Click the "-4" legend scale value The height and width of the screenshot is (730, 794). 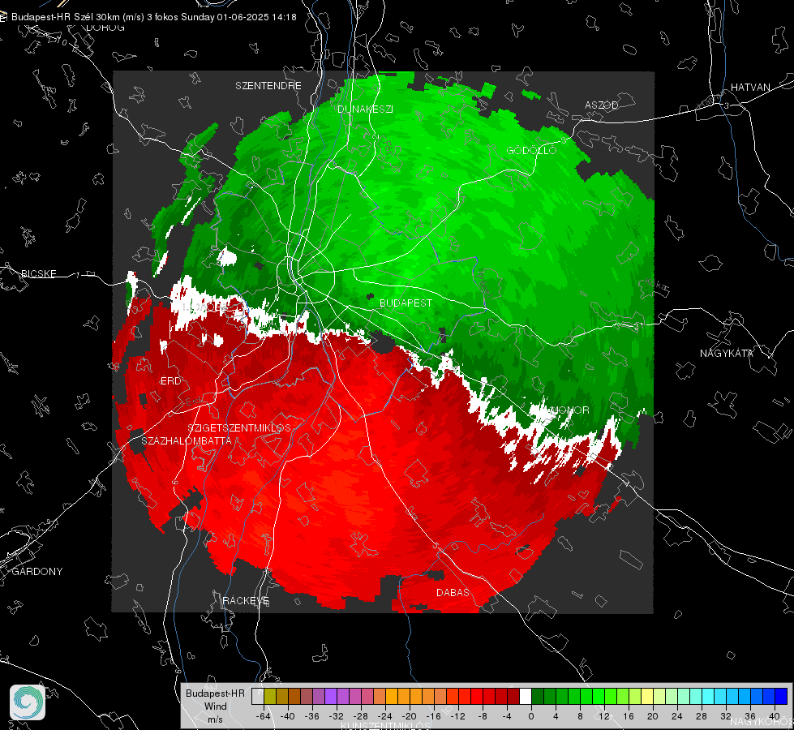pos(507,716)
